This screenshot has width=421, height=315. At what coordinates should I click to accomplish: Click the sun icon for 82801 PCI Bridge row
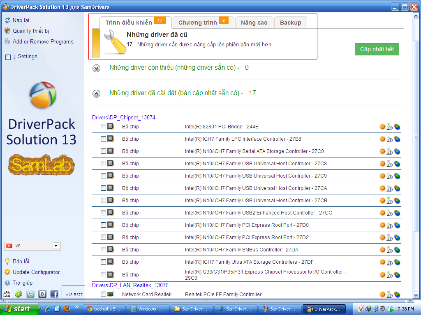point(383,127)
